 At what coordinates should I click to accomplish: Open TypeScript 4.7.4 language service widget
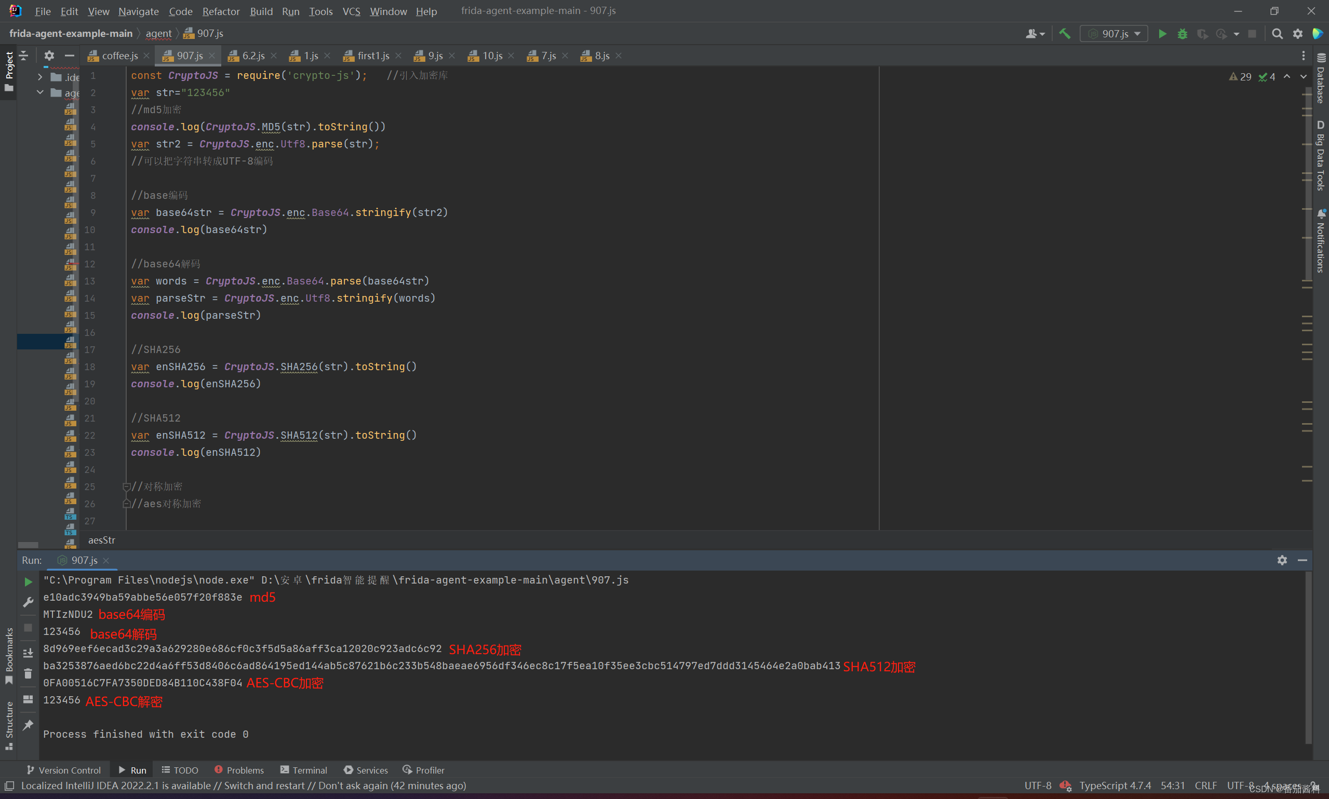pos(1115,786)
